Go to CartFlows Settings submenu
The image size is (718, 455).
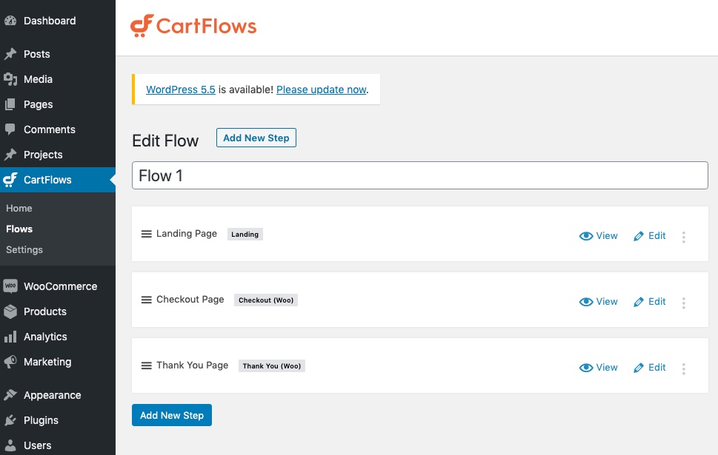pyautogui.click(x=24, y=249)
